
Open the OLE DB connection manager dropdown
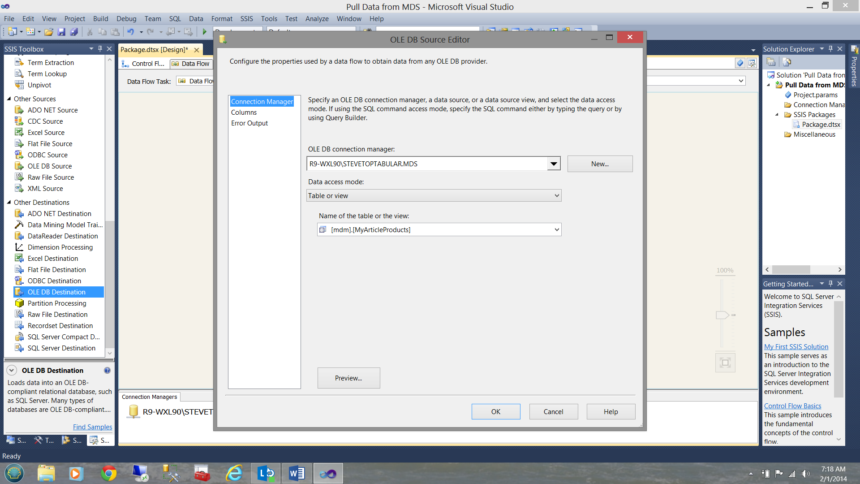pyautogui.click(x=554, y=164)
